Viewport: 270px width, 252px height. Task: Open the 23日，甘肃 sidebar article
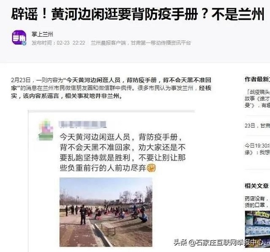[257, 126]
